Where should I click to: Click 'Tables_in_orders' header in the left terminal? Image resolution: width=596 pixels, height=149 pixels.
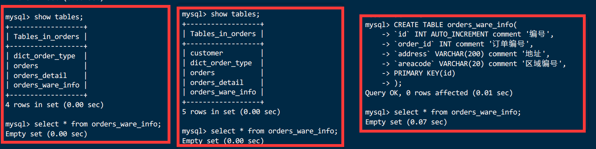tap(46, 37)
